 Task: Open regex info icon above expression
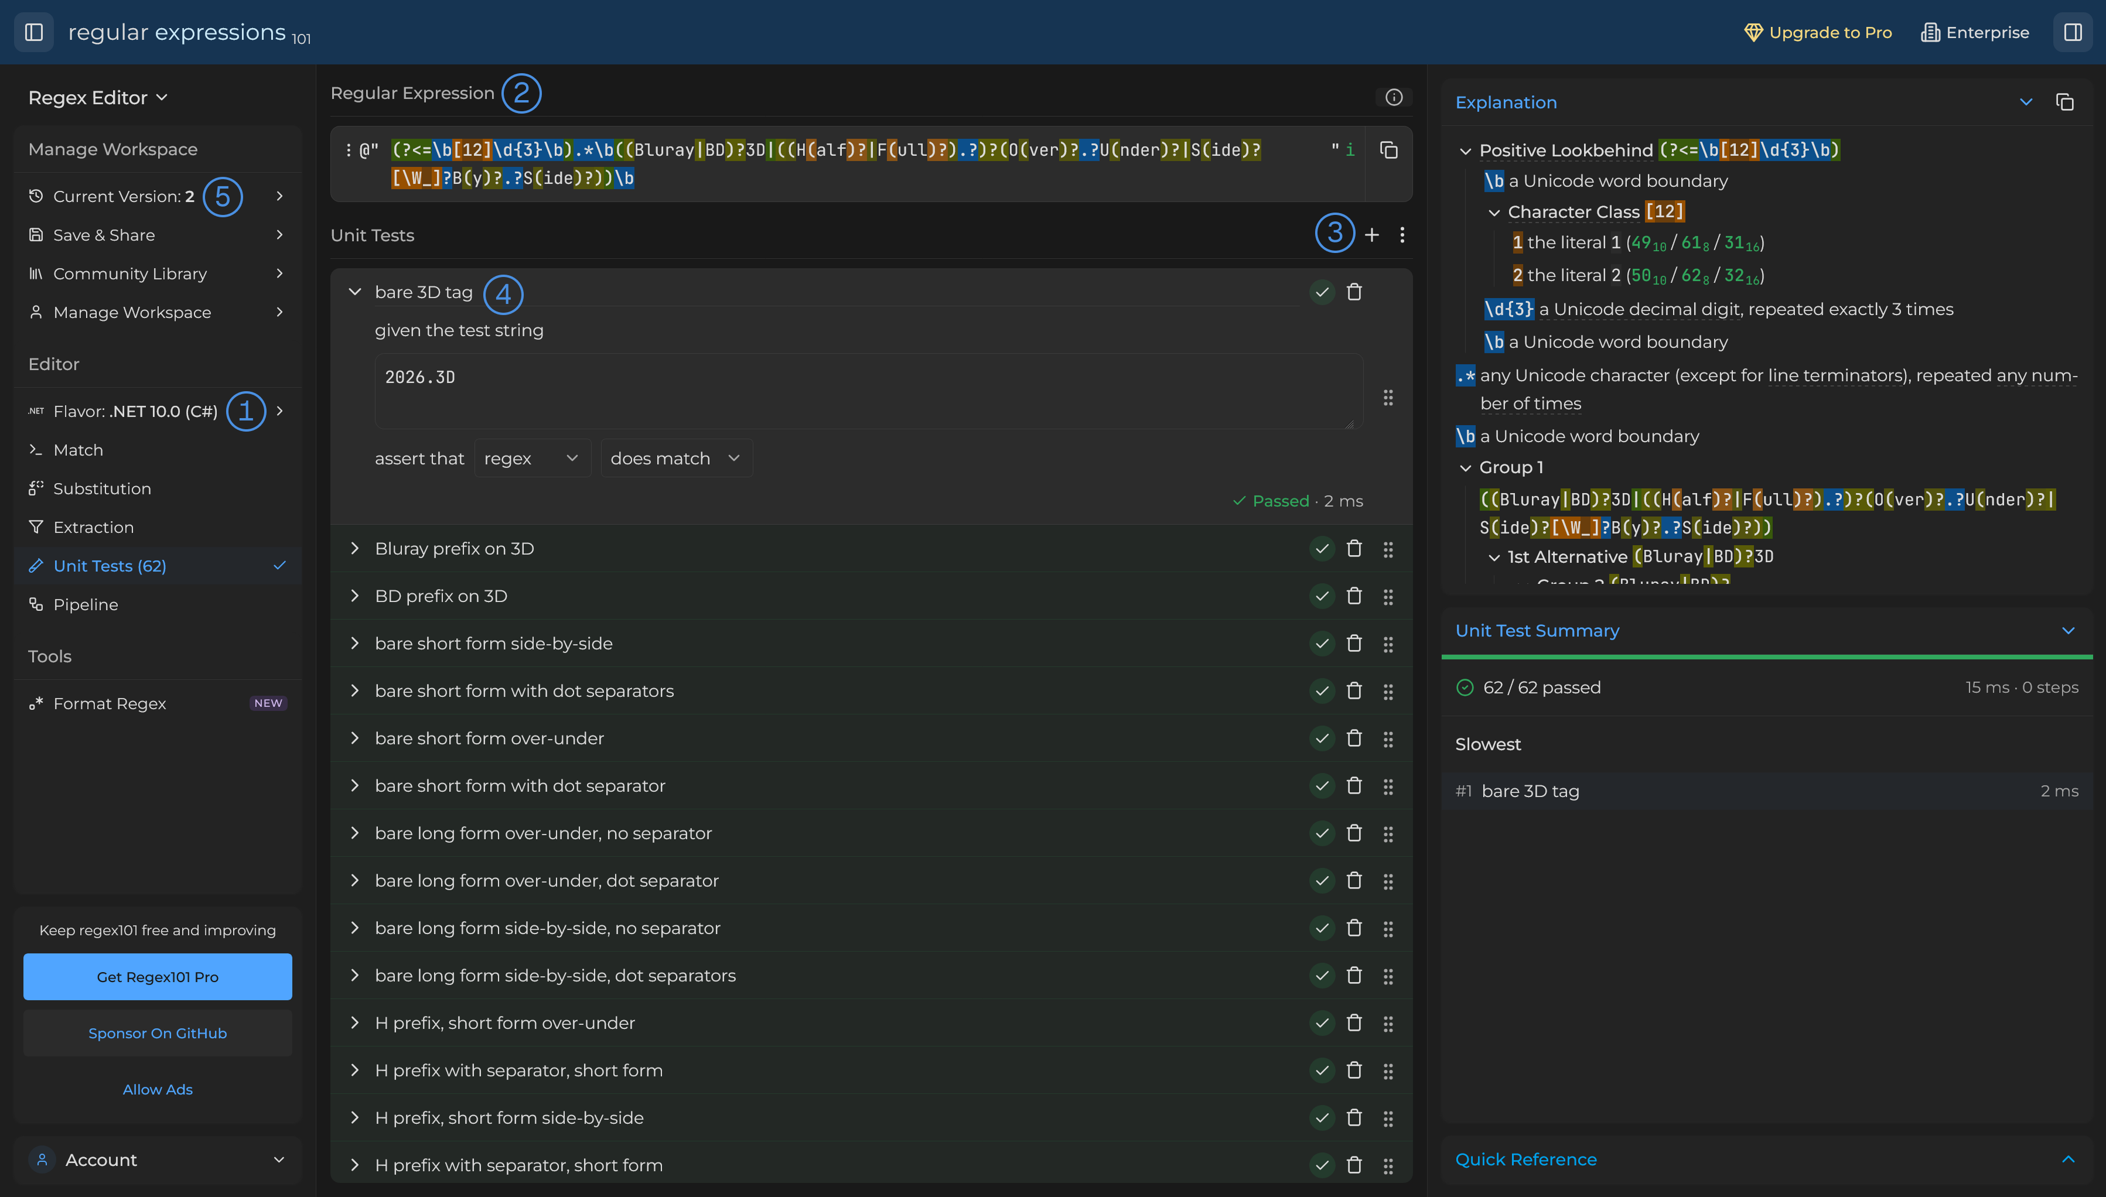[1394, 97]
